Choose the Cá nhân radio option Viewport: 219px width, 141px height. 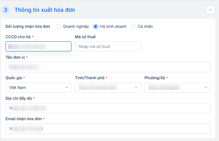133,26
